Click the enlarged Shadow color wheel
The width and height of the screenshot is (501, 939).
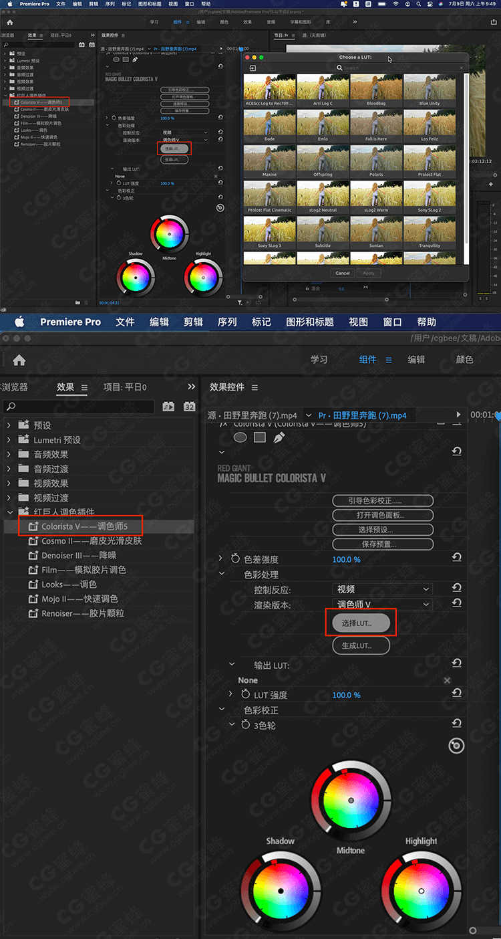tap(281, 891)
